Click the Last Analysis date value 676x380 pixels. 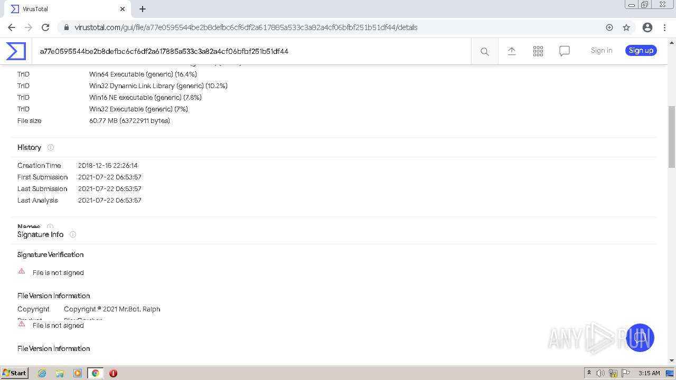(x=110, y=201)
